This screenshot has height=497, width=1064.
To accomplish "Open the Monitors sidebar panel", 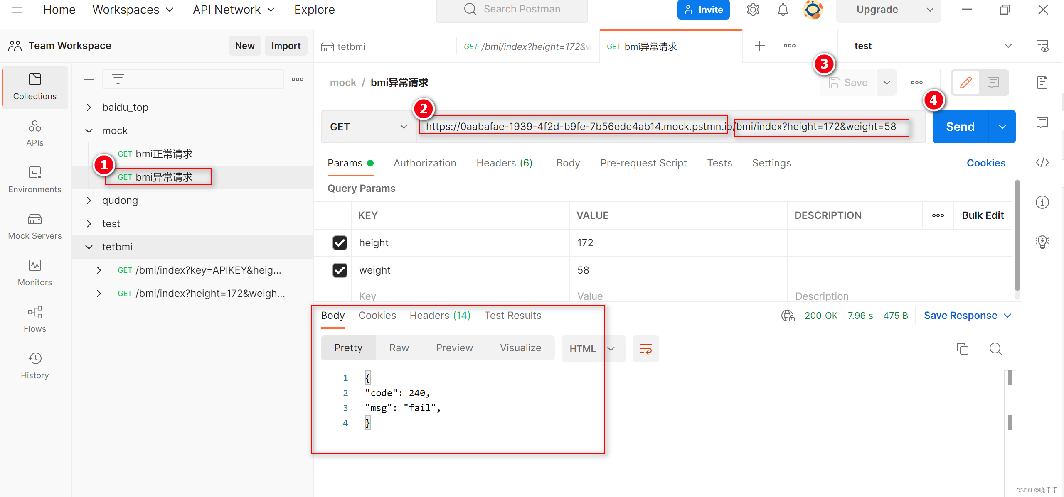I will point(35,273).
